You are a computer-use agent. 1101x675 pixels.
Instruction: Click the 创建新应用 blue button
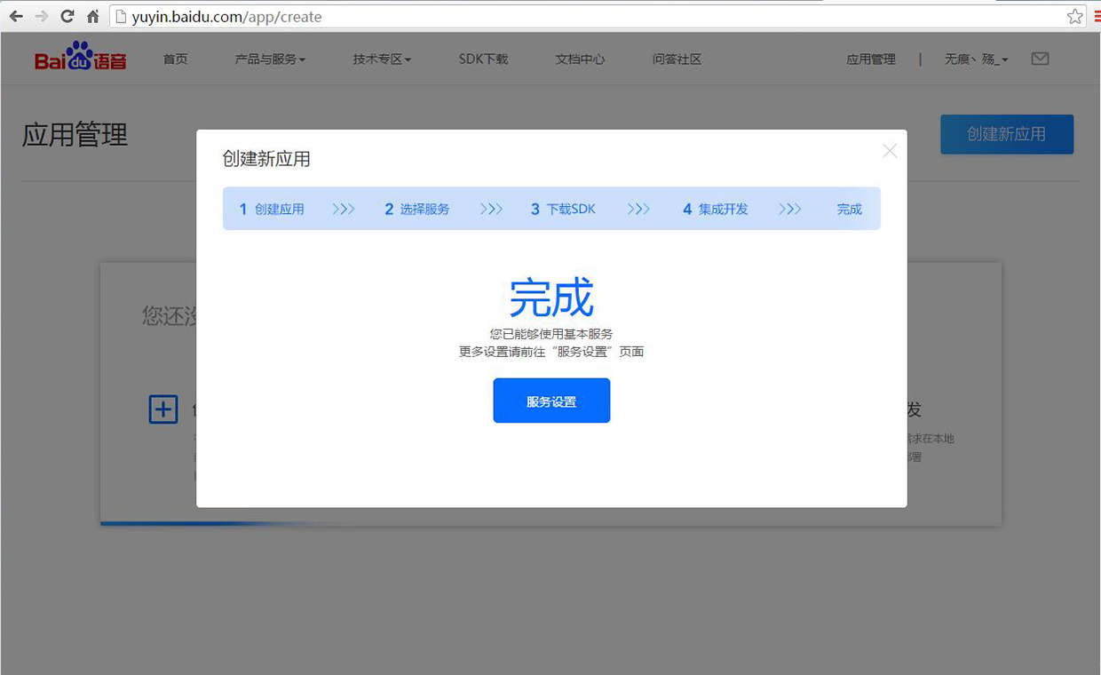point(1006,134)
